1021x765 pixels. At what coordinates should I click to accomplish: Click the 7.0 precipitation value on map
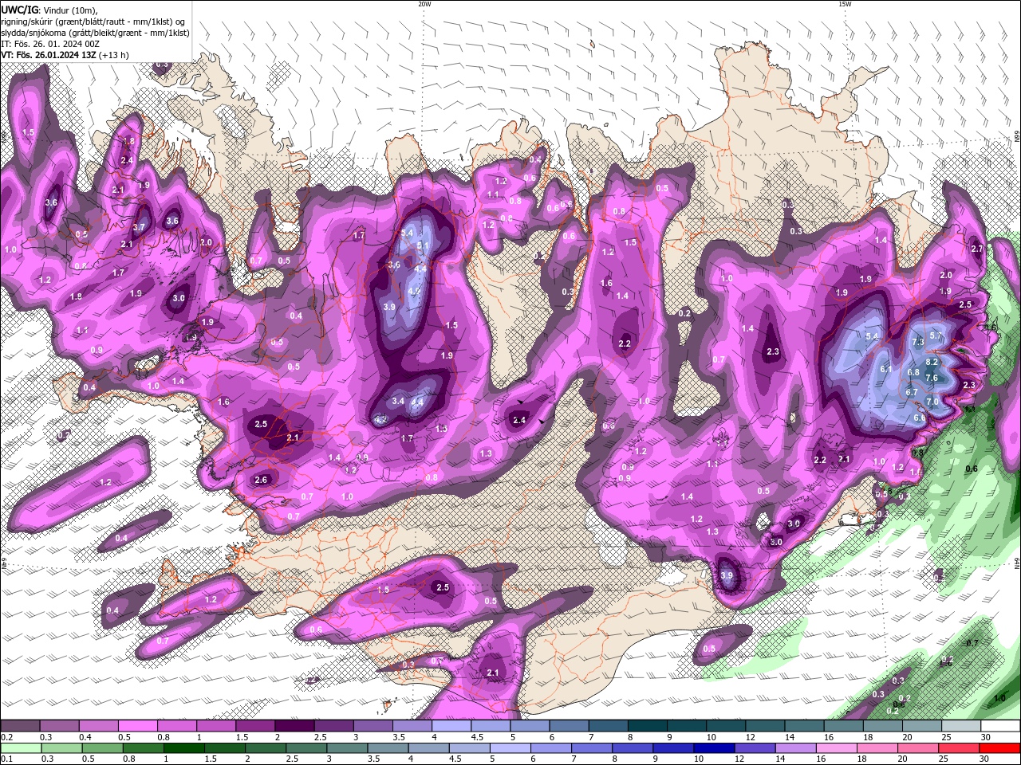(x=932, y=402)
